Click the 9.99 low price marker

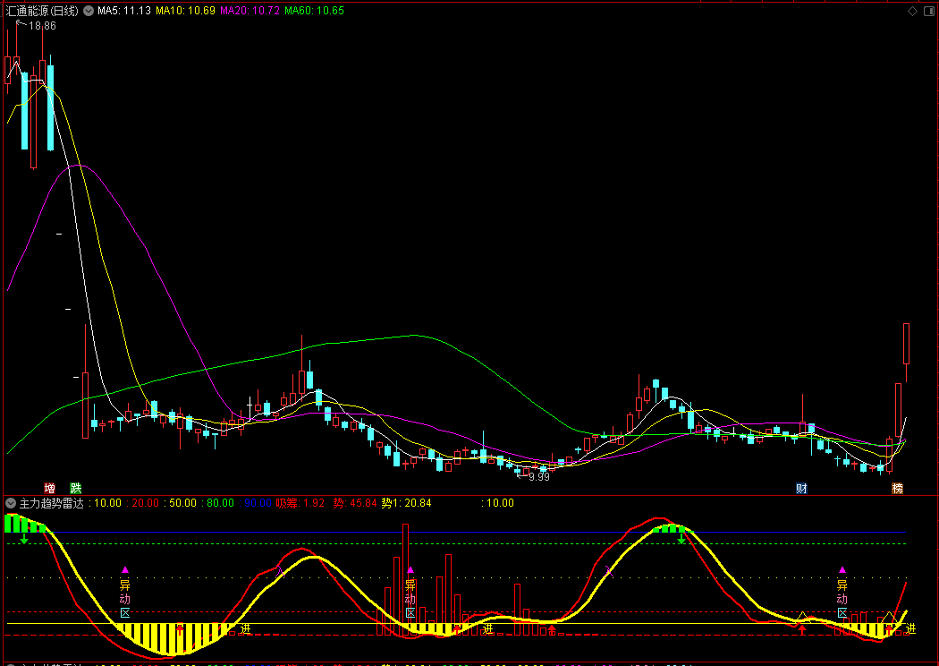click(539, 476)
